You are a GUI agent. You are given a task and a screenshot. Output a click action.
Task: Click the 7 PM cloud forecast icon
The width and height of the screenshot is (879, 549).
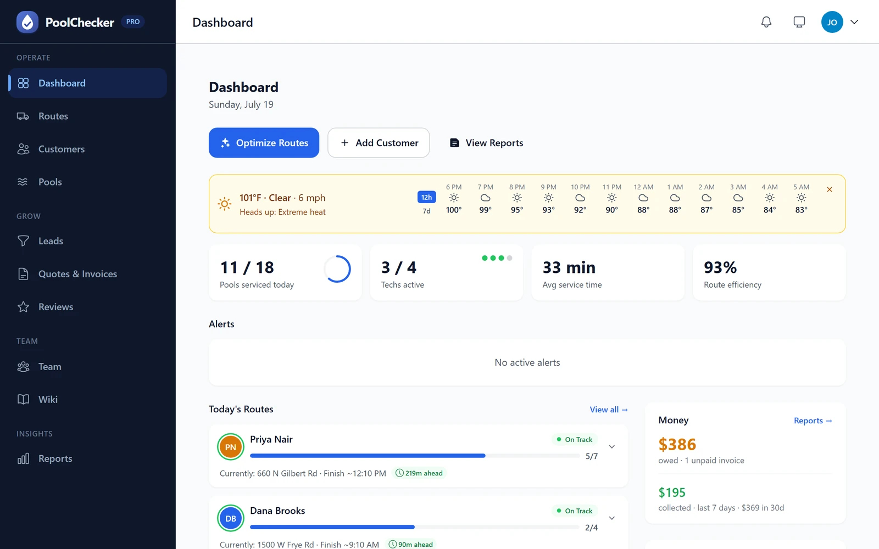pos(485,198)
